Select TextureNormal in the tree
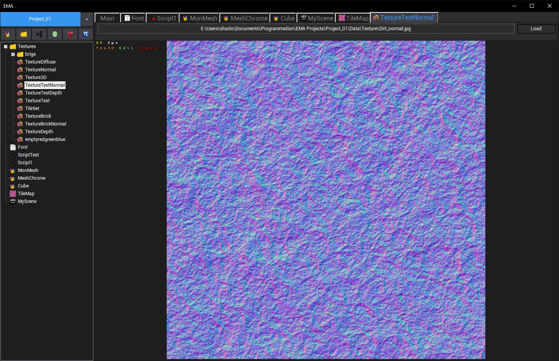Image resolution: width=559 pixels, height=361 pixels. click(x=40, y=70)
